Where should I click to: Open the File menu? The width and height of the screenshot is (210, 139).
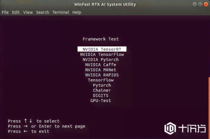[x=5, y=12]
